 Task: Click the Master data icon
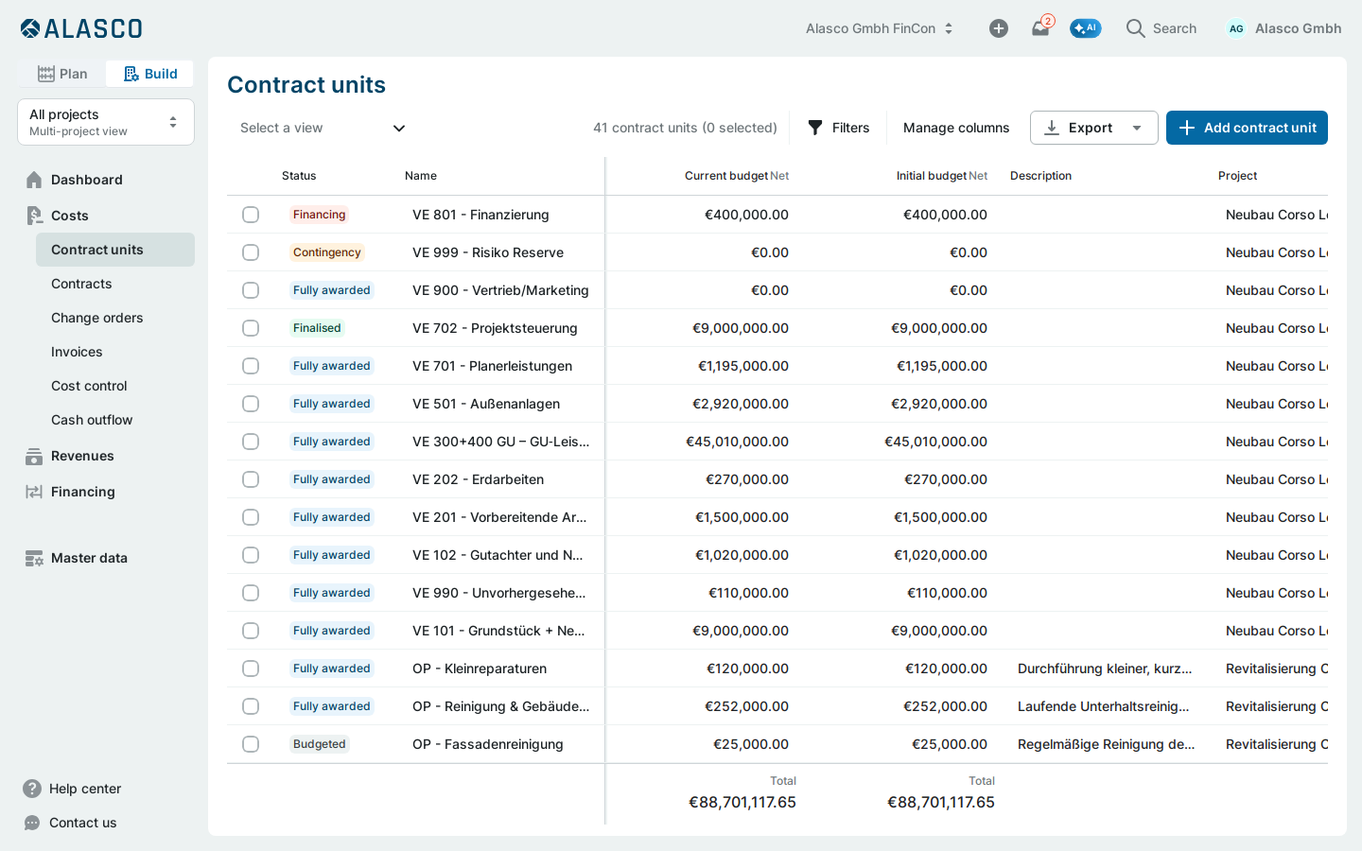click(x=34, y=558)
